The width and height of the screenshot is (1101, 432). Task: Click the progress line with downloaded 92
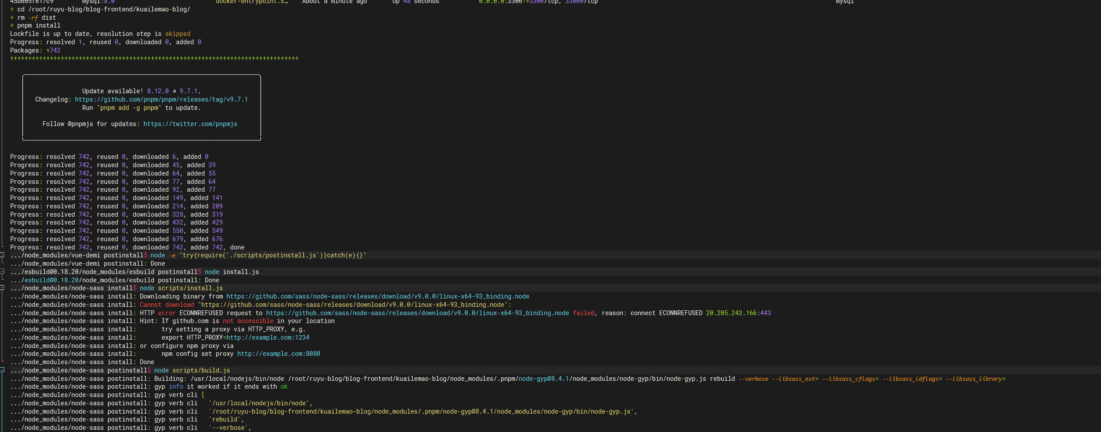[x=113, y=190]
